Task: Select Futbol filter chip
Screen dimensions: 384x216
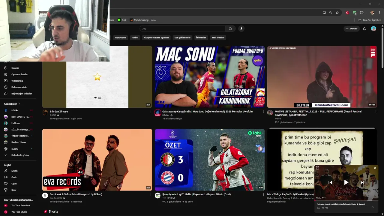Action: (x=135, y=38)
